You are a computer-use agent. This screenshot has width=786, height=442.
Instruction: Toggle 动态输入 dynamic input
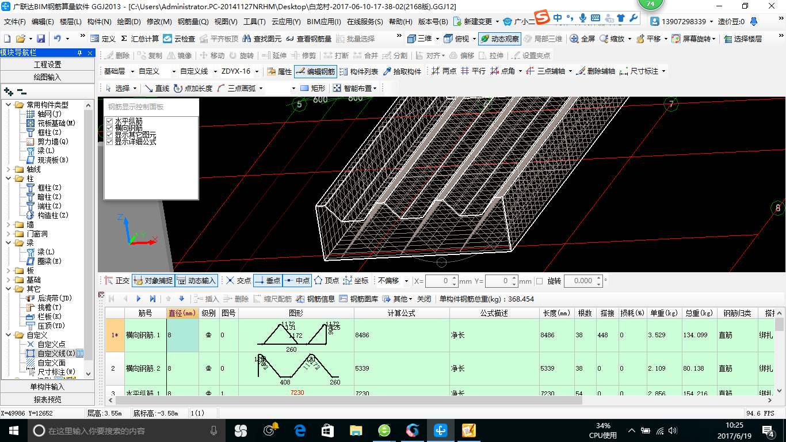(x=196, y=281)
